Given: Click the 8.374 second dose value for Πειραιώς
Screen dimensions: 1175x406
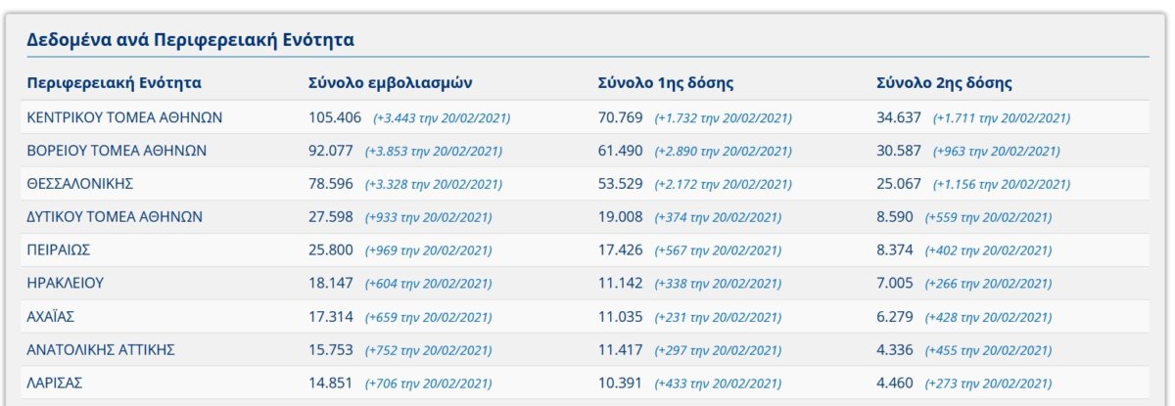Looking at the screenshot, I should point(895,250).
